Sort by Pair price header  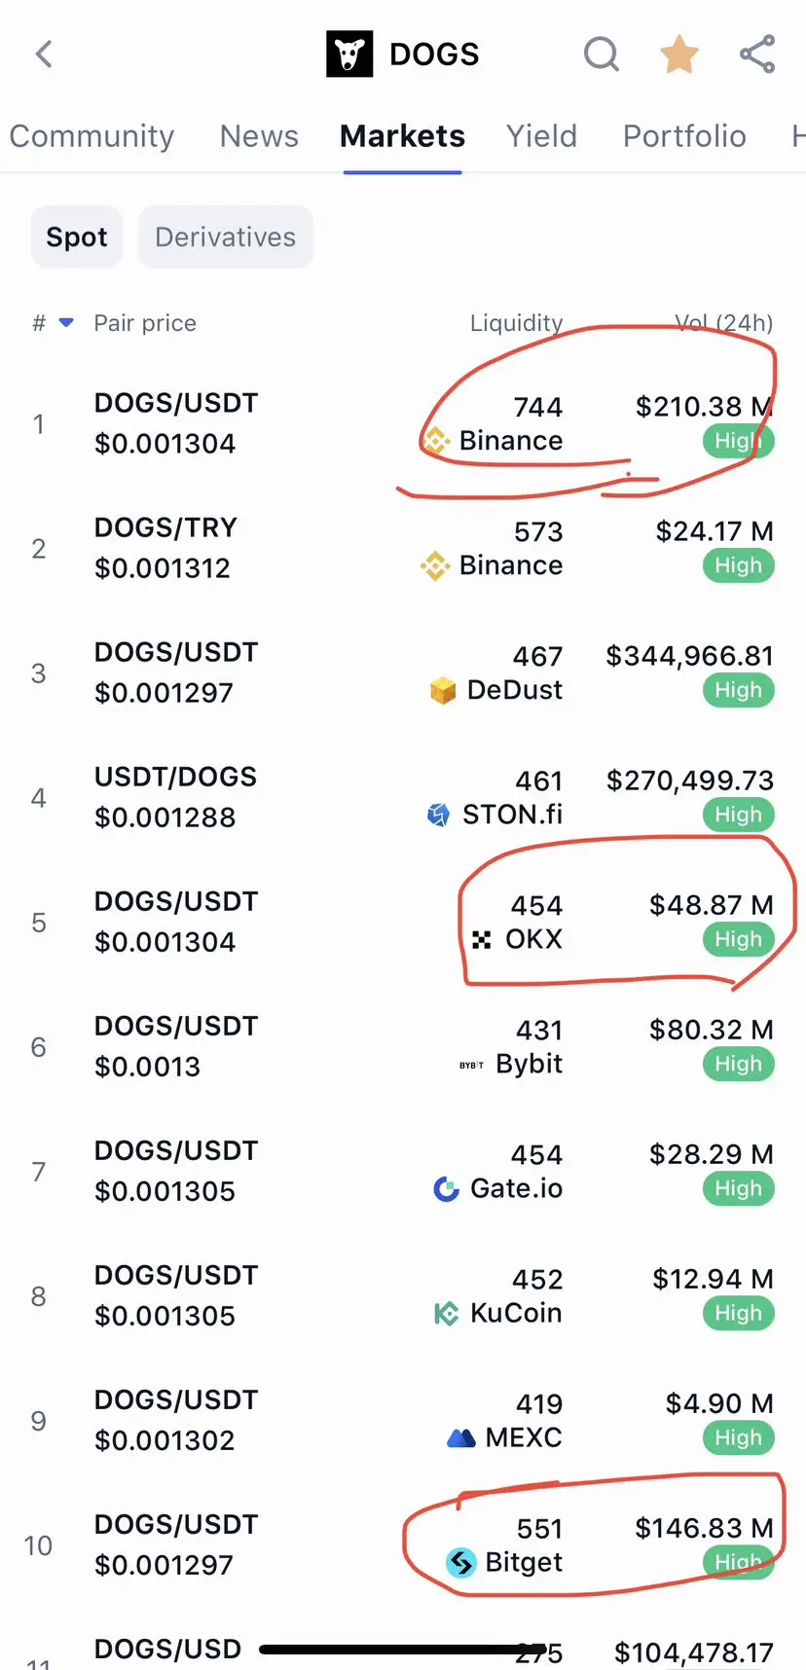click(x=145, y=322)
